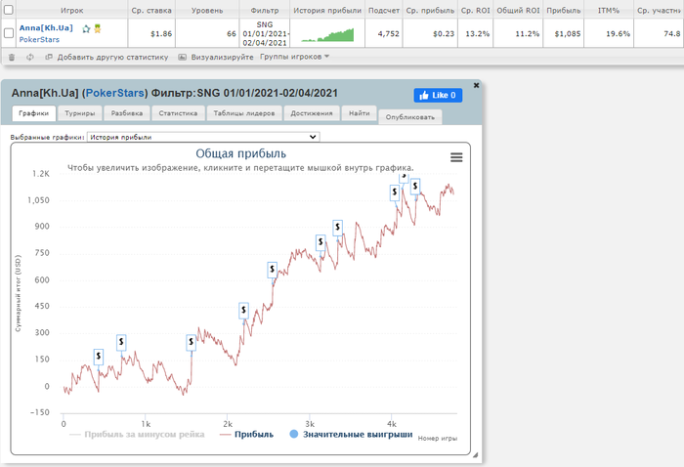This screenshot has width=684, height=467.
Task: Open the Таблицы лидеров tab
Action: tap(244, 113)
